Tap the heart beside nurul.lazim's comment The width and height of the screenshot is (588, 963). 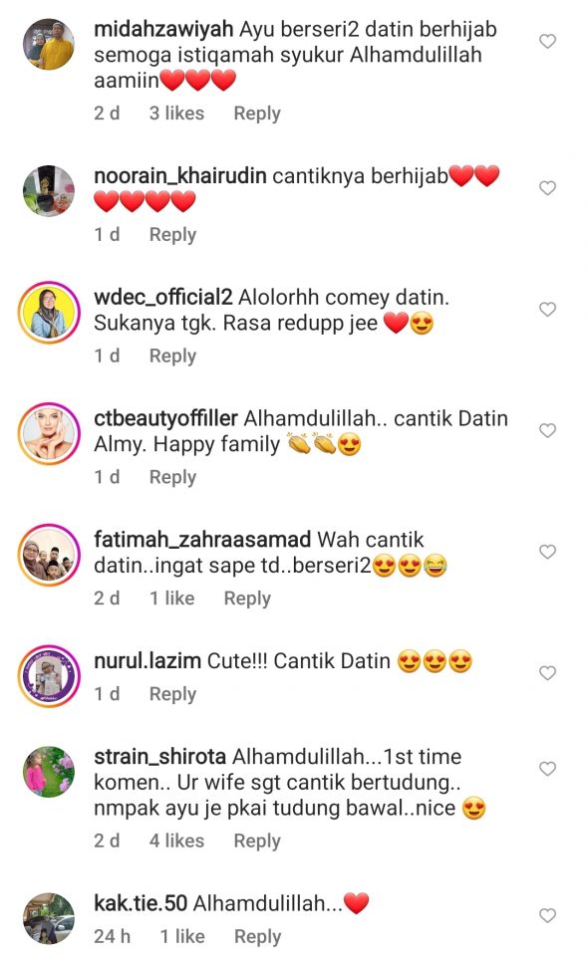(x=547, y=673)
